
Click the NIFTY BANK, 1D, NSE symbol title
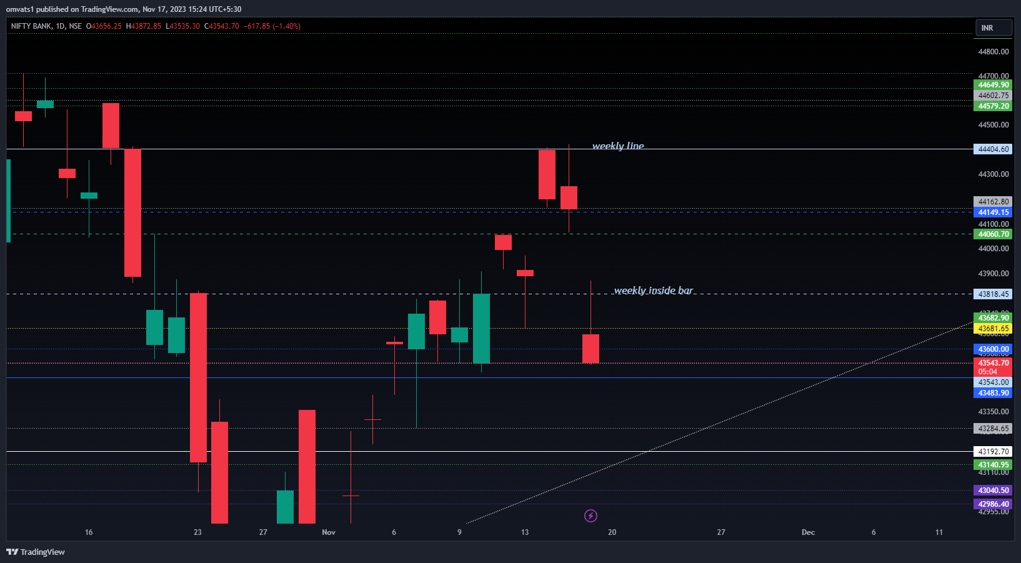click(46, 26)
